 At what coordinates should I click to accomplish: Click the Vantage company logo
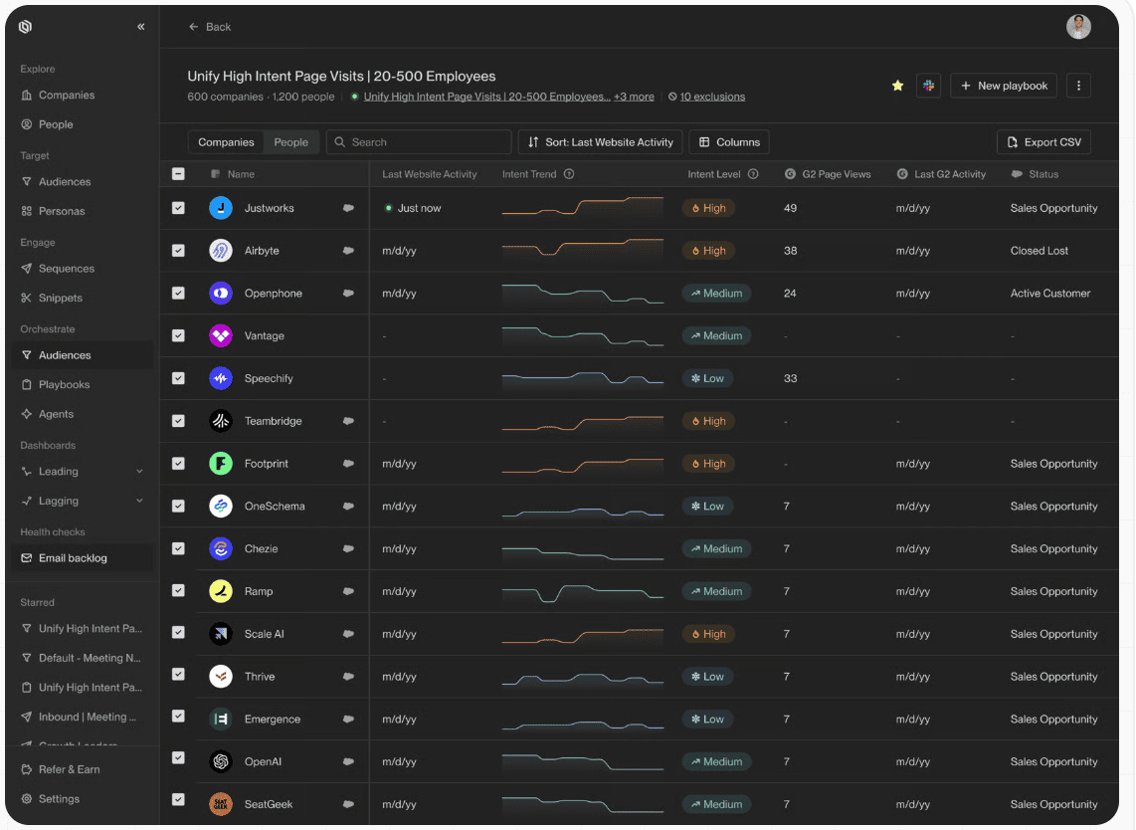[x=221, y=335]
